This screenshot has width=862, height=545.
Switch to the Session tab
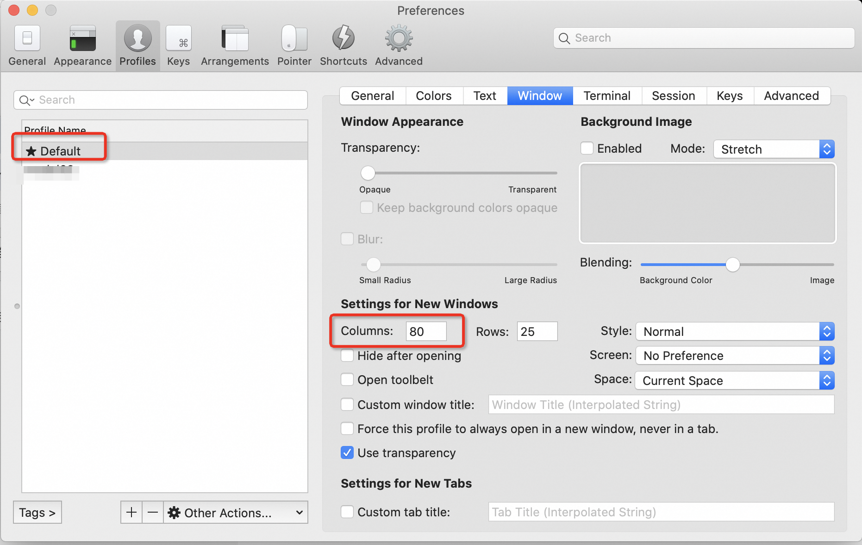coord(674,96)
